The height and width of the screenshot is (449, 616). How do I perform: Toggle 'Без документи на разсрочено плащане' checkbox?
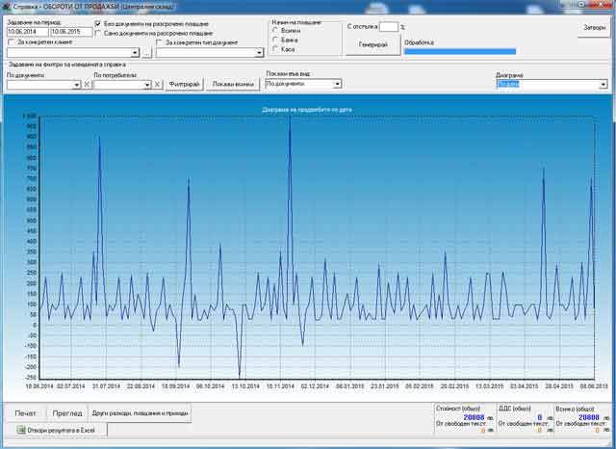coord(97,23)
